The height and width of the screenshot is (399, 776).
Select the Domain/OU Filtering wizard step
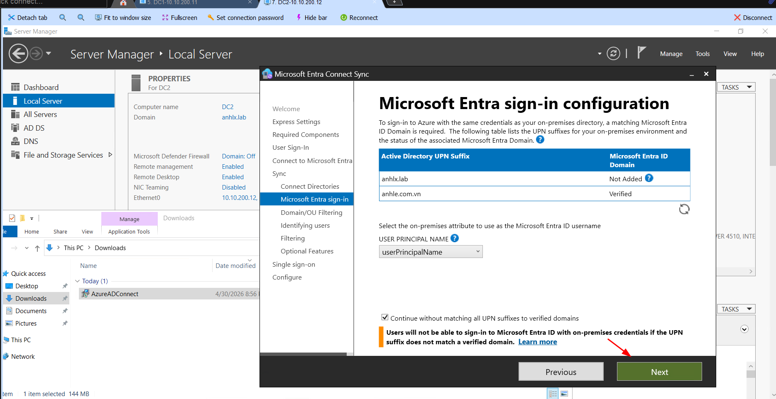[x=311, y=213]
